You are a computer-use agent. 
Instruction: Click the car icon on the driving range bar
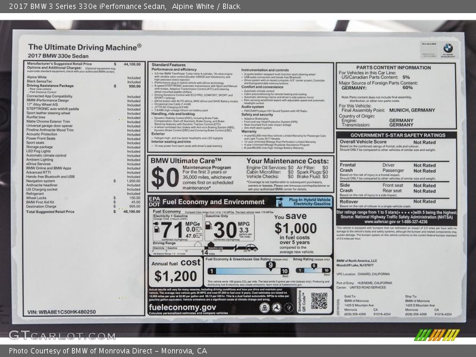tap(251, 248)
